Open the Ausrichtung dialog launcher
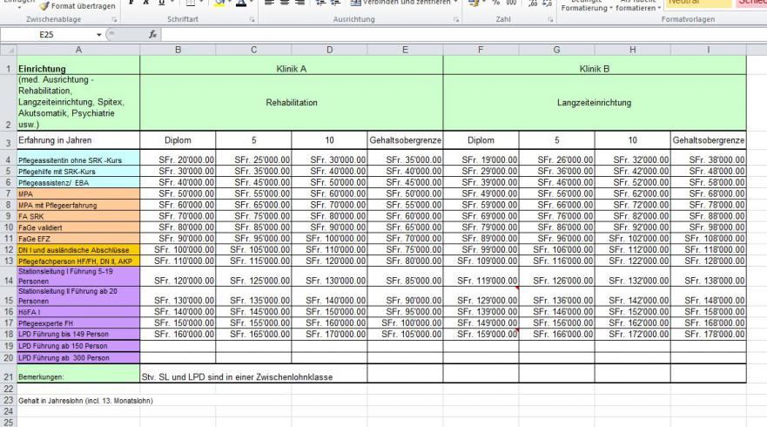Image resolution: width=767 pixels, height=427 pixels. point(456,19)
